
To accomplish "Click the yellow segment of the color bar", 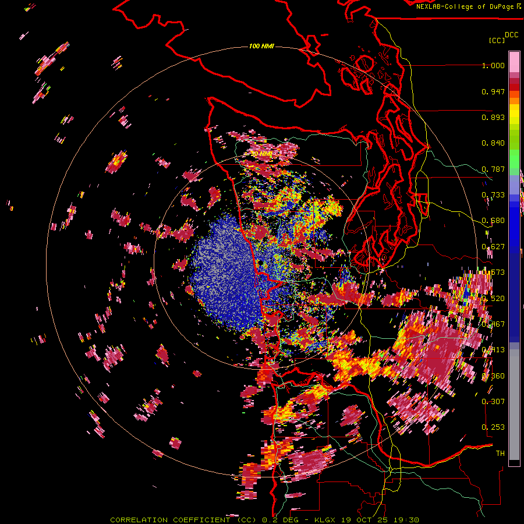I will click(514, 114).
